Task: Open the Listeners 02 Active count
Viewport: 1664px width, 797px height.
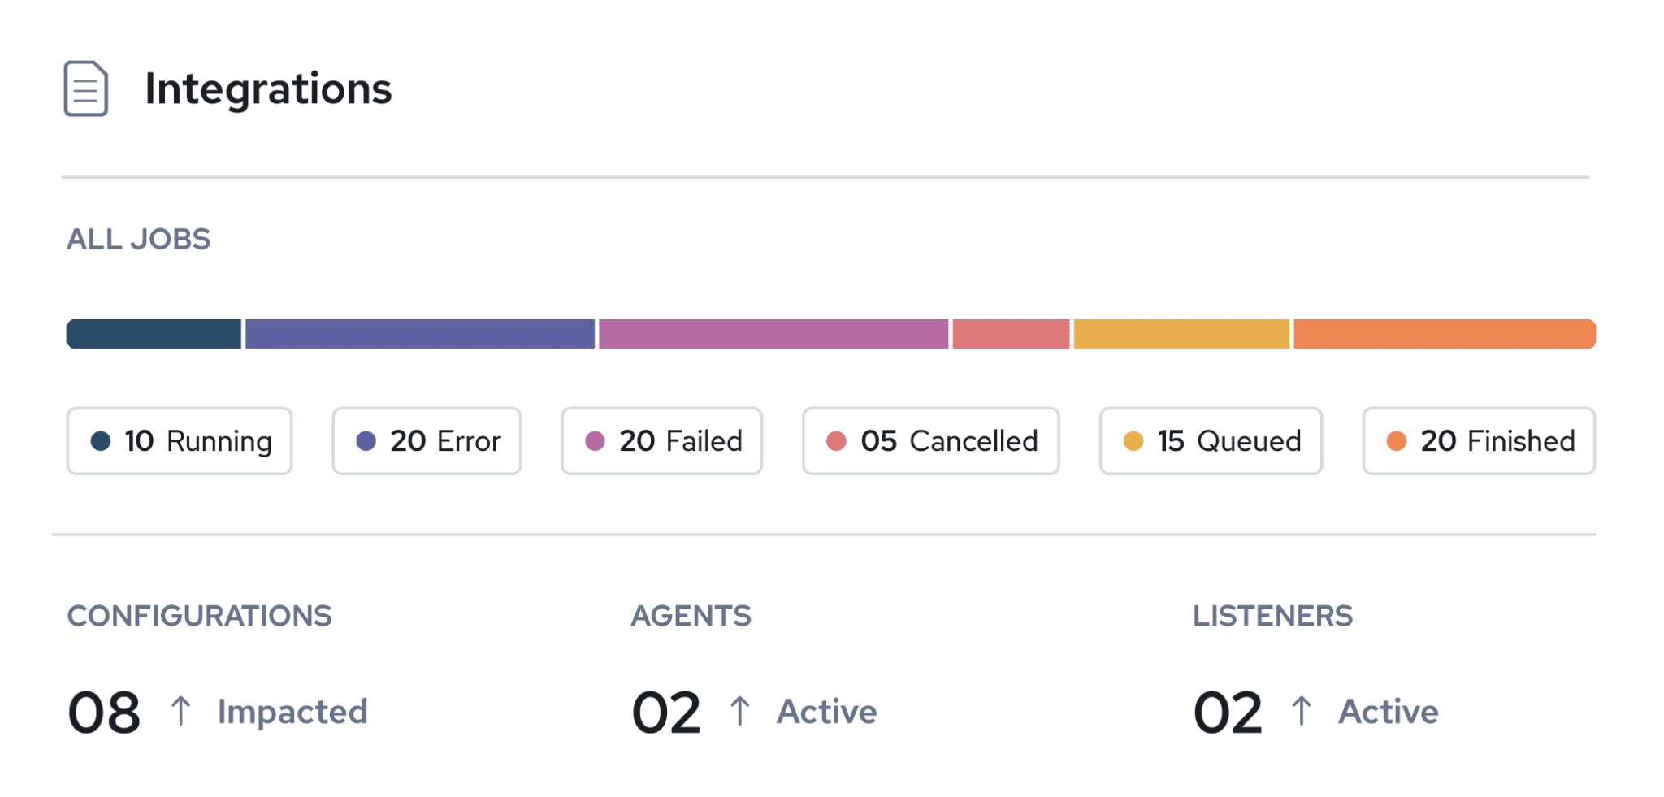Action: tap(1228, 713)
